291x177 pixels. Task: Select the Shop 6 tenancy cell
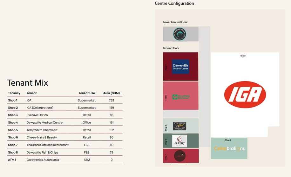(x=13, y=137)
